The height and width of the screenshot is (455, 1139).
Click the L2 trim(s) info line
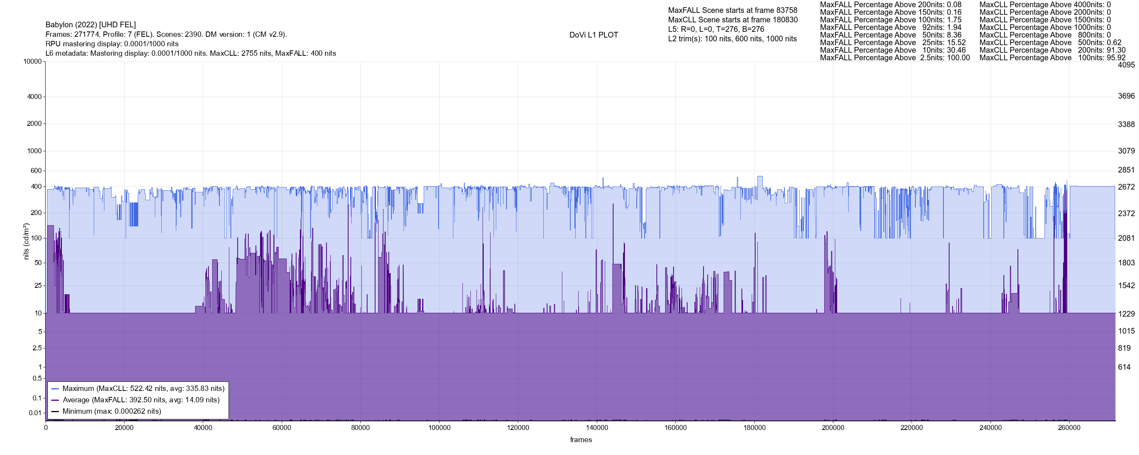[732, 39]
